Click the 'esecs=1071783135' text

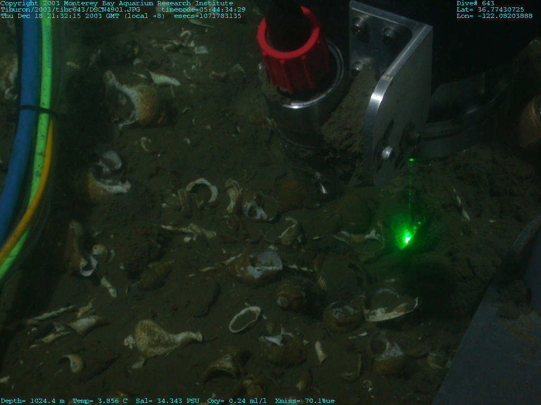pos(207,16)
